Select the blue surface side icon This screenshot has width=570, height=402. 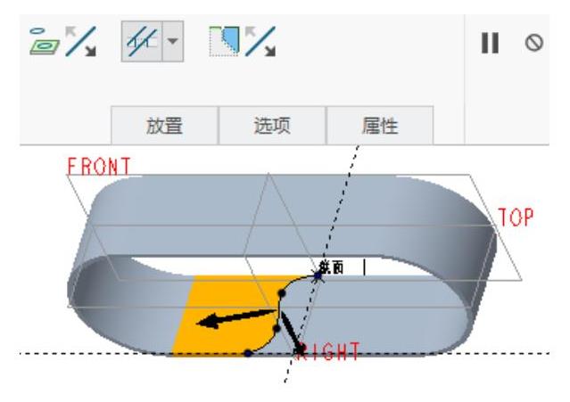pyautogui.click(x=224, y=41)
